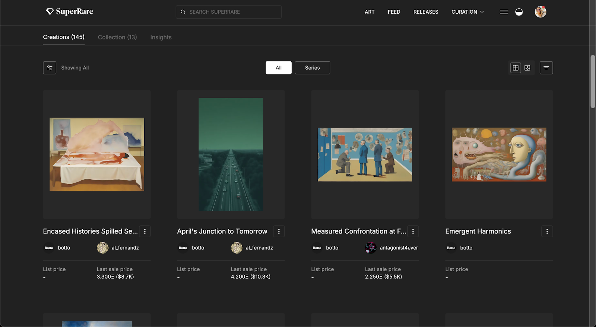The height and width of the screenshot is (327, 596).
Task: Open the user profile avatar
Action: tap(540, 12)
